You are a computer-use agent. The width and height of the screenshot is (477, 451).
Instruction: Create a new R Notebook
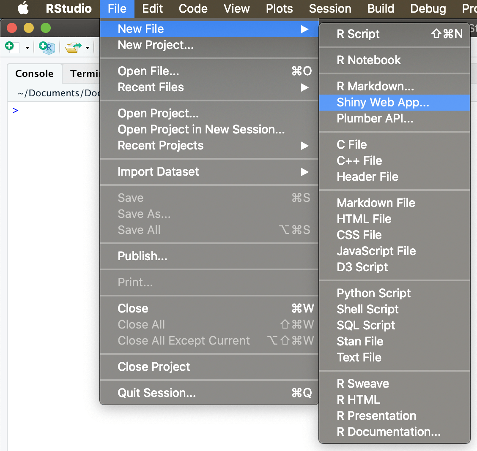point(395,60)
